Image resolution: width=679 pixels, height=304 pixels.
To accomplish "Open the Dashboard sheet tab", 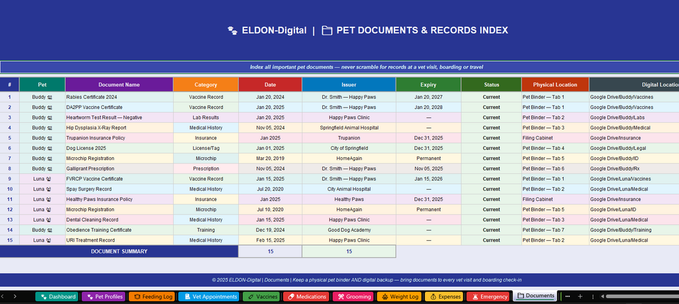I will (57, 297).
